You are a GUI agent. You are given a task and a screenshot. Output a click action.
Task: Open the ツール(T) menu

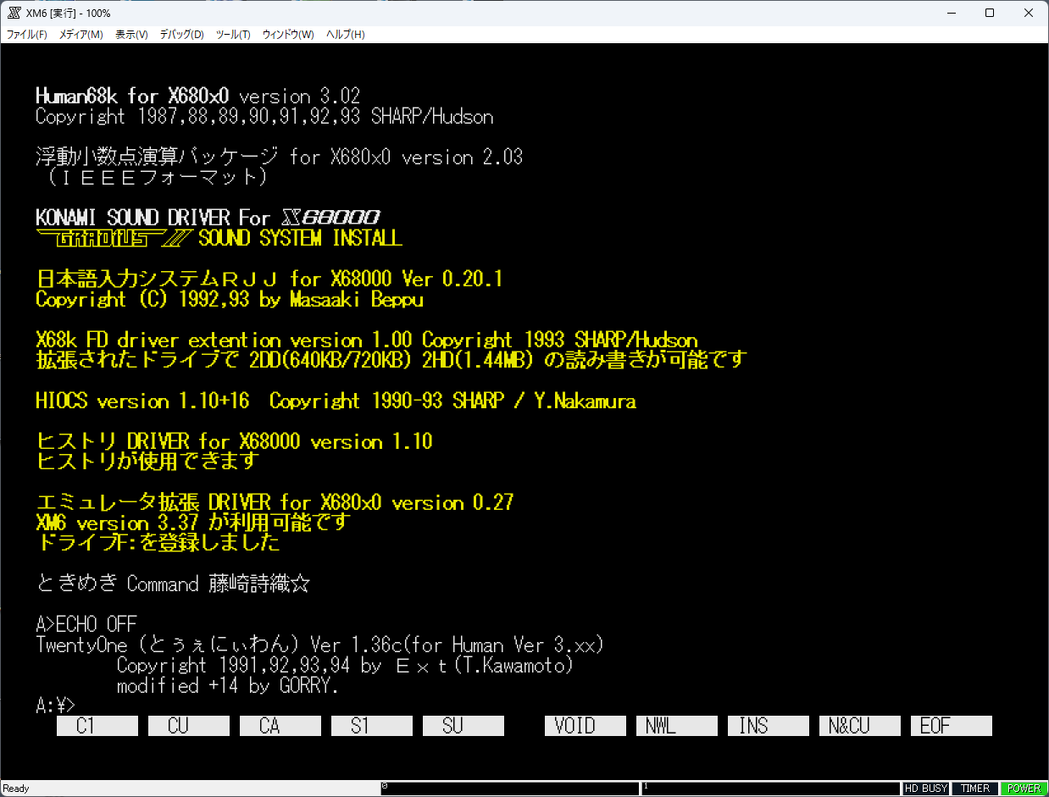point(233,35)
